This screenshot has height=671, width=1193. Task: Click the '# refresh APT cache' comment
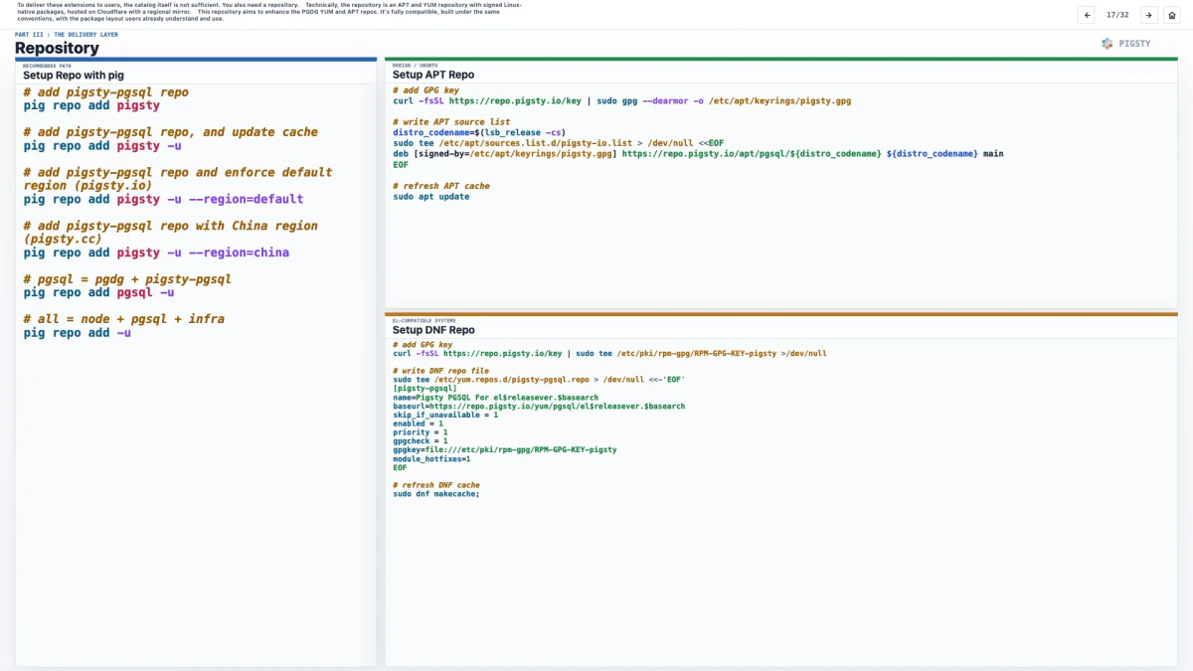[441, 186]
